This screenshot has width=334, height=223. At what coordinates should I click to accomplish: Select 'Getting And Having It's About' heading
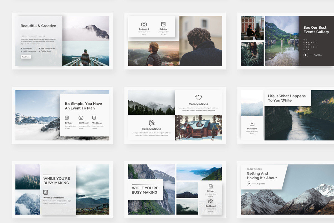pos(262,176)
